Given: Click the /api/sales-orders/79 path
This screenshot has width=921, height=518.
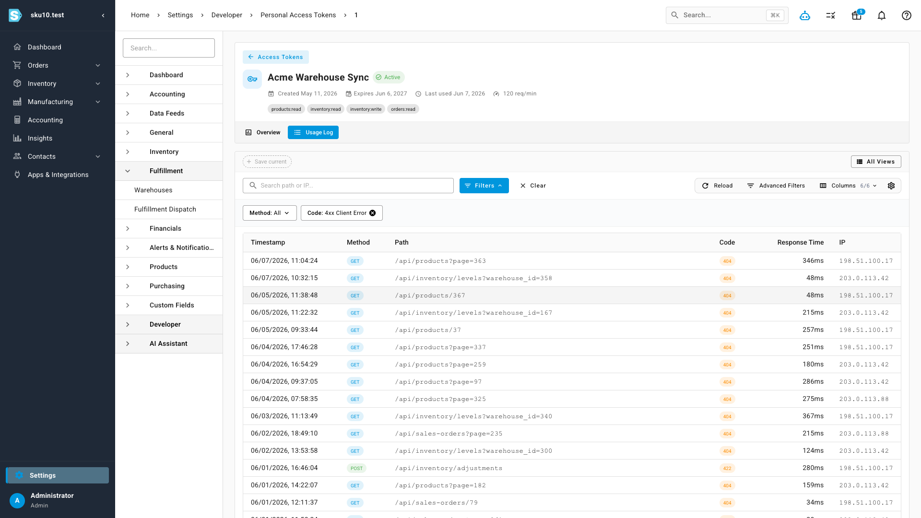Looking at the screenshot, I should (436, 503).
